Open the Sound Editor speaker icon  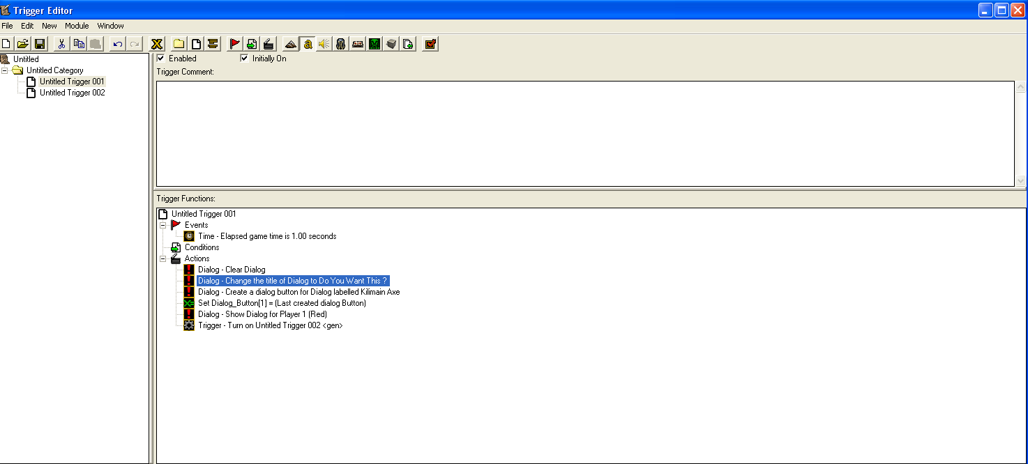tap(324, 44)
